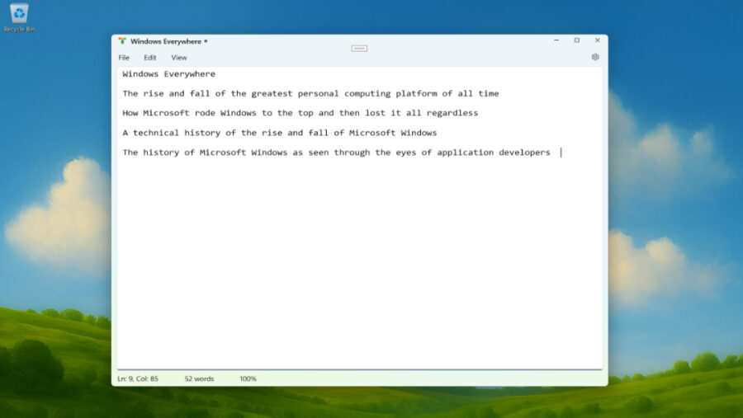Open the File menu
The width and height of the screenshot is (743, 418).
(124, 58)
